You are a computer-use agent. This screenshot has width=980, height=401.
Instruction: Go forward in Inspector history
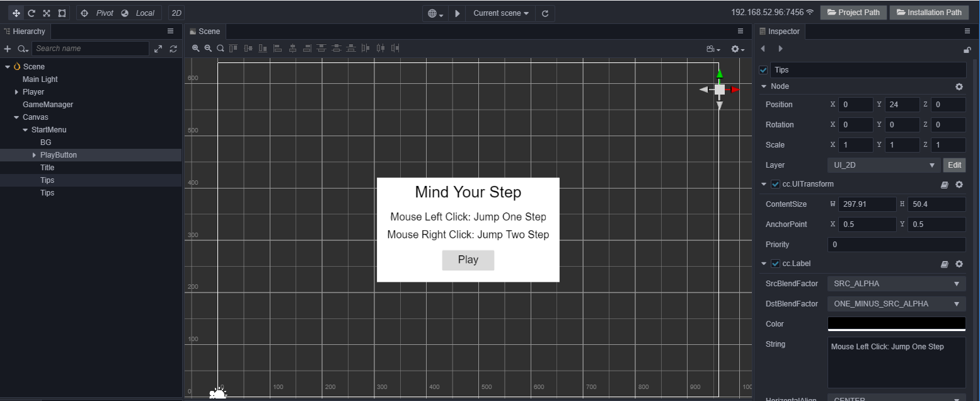[x=780, y=49]
